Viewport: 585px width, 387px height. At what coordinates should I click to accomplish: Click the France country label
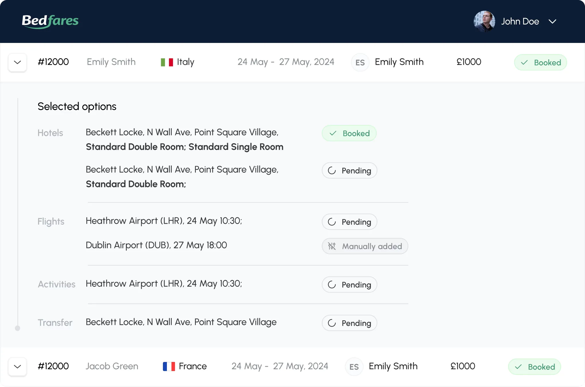[193, 366]
